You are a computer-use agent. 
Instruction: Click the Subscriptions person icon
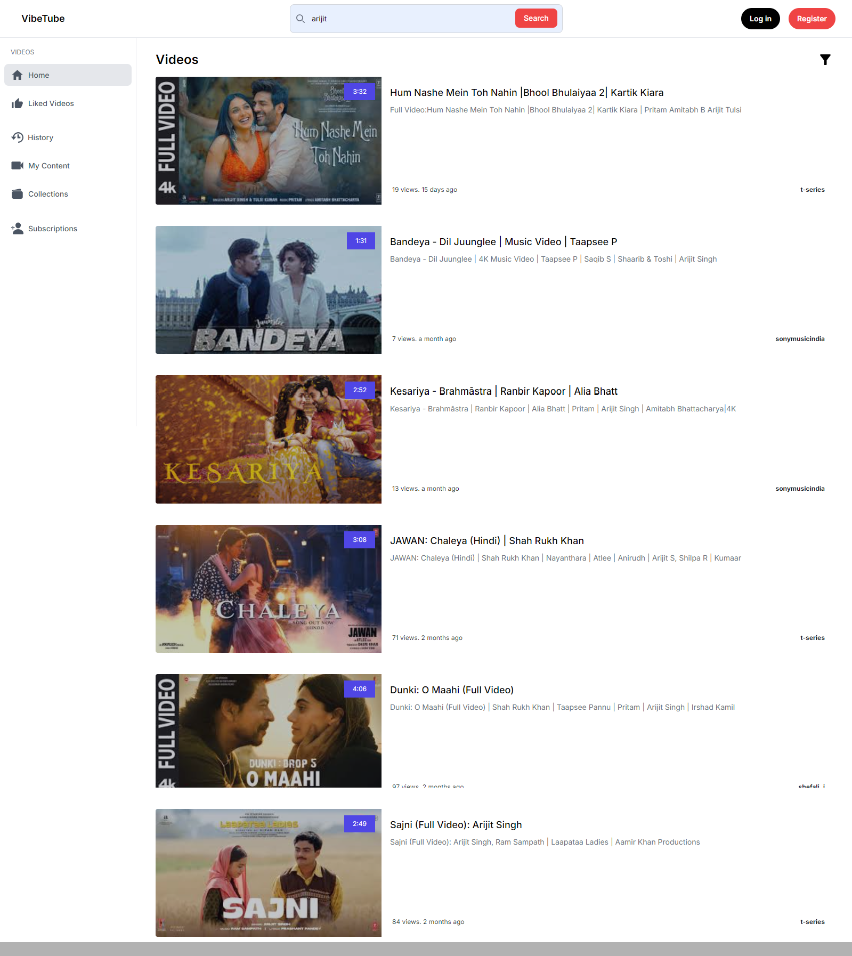17,229
